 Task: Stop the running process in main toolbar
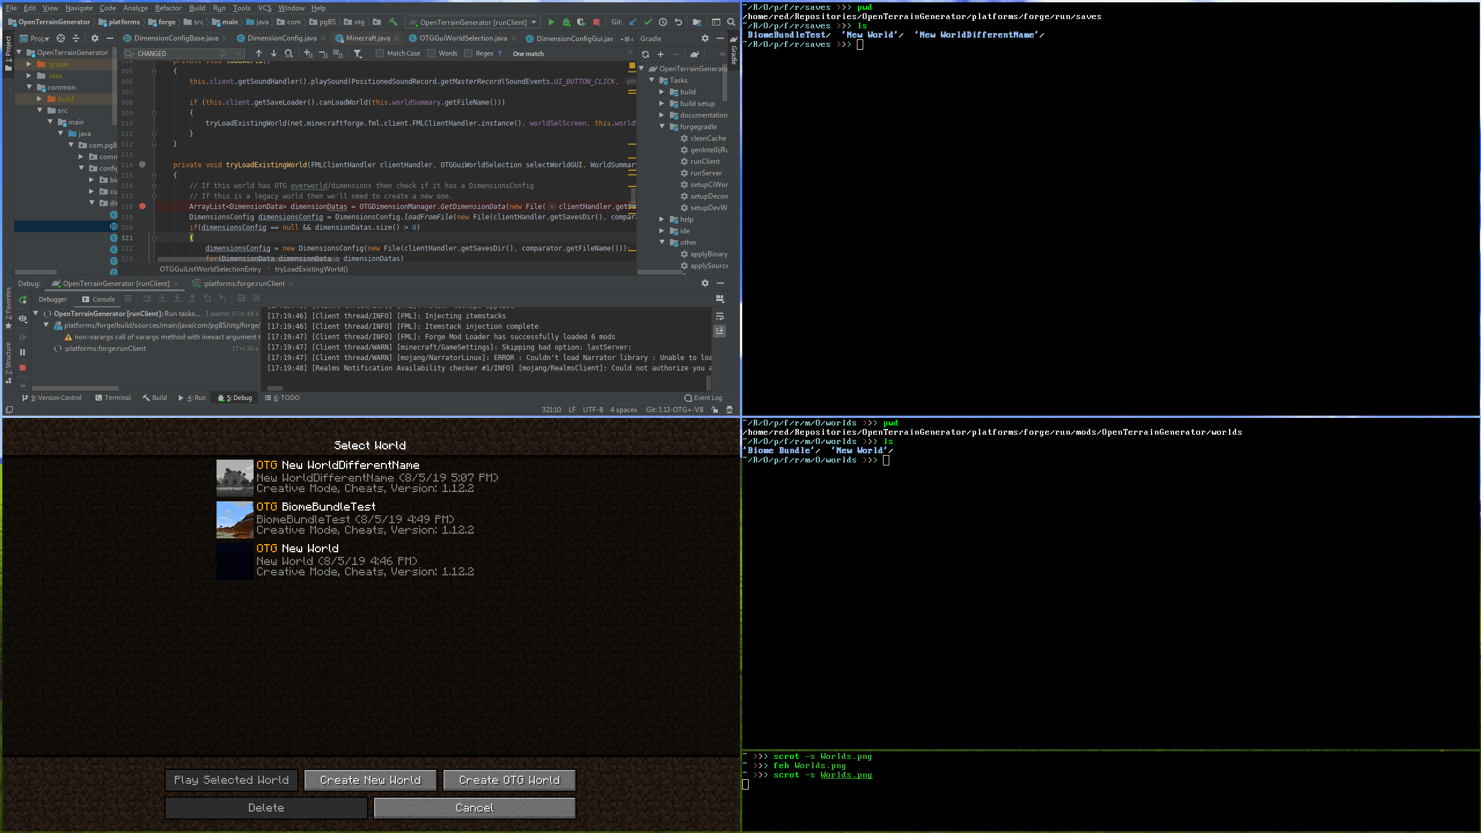[x=596, y=22]
